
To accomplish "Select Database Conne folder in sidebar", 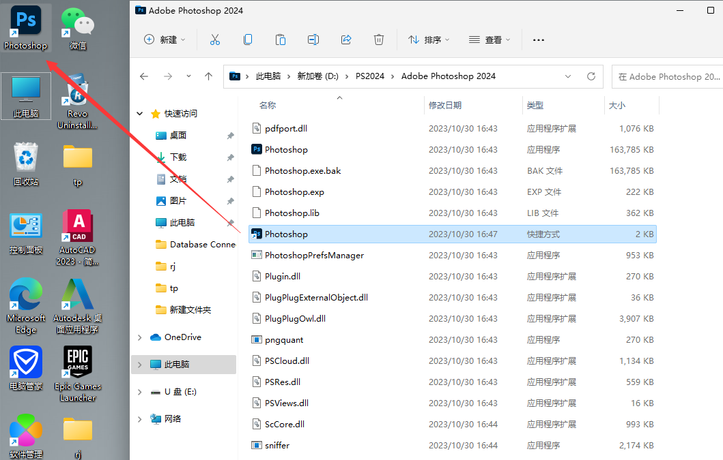I will [x=194, y=245].
